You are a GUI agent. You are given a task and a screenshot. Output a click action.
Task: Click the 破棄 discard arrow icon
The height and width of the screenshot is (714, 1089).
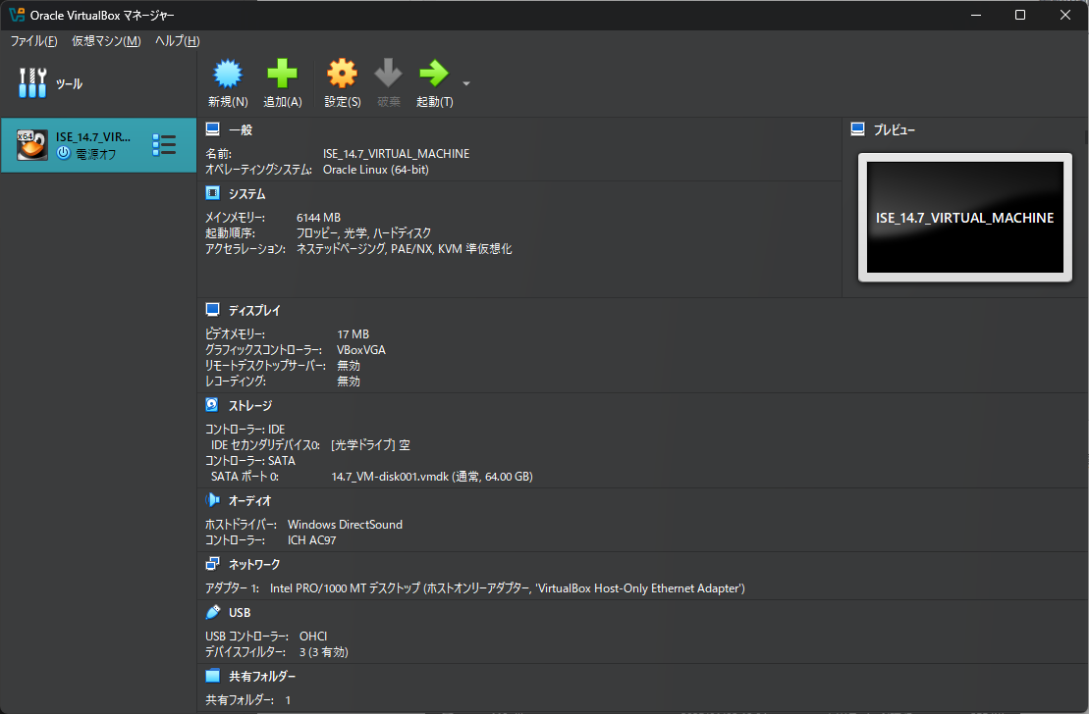388,74
